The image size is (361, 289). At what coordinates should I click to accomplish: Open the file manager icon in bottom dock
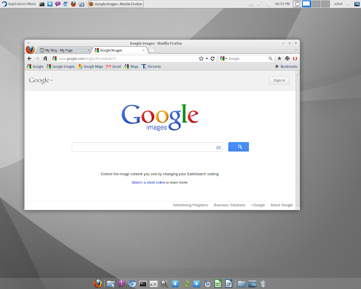pyautogui.click(x=111, y=284)
